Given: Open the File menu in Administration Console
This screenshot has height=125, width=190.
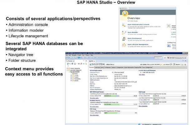Looking at the screenshot, I should pyautogui.click(x=67, y=55).
